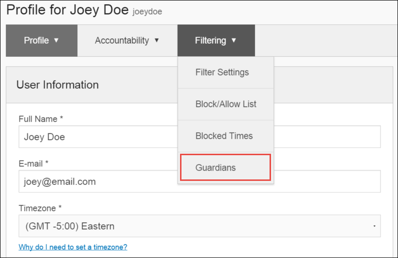Select the Block/Allow List menu entry
Image resolution: width=398 pixels, height=258 pixels.
point(226,104)
